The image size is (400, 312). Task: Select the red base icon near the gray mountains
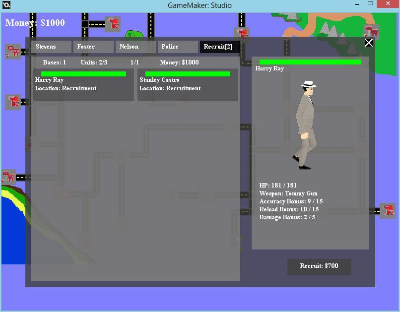(x=371, y=32)
